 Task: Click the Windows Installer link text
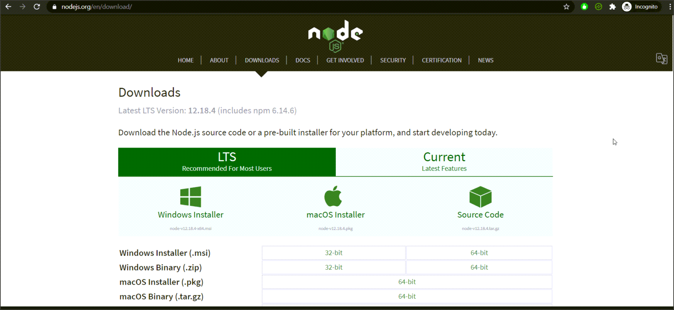tap(190, 215)
